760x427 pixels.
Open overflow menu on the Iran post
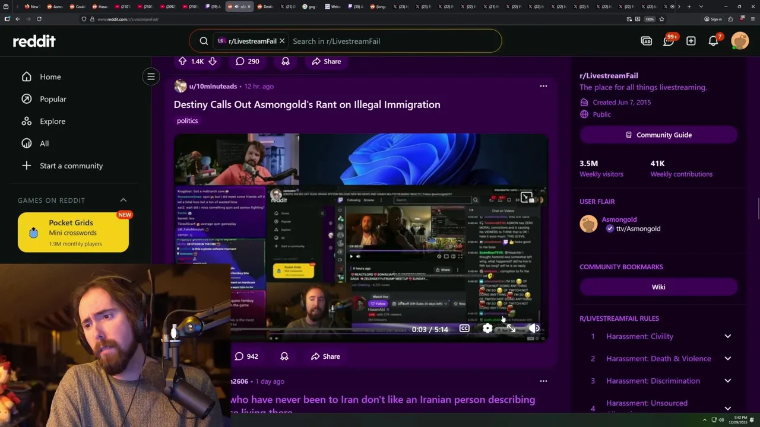click(543, 381)
